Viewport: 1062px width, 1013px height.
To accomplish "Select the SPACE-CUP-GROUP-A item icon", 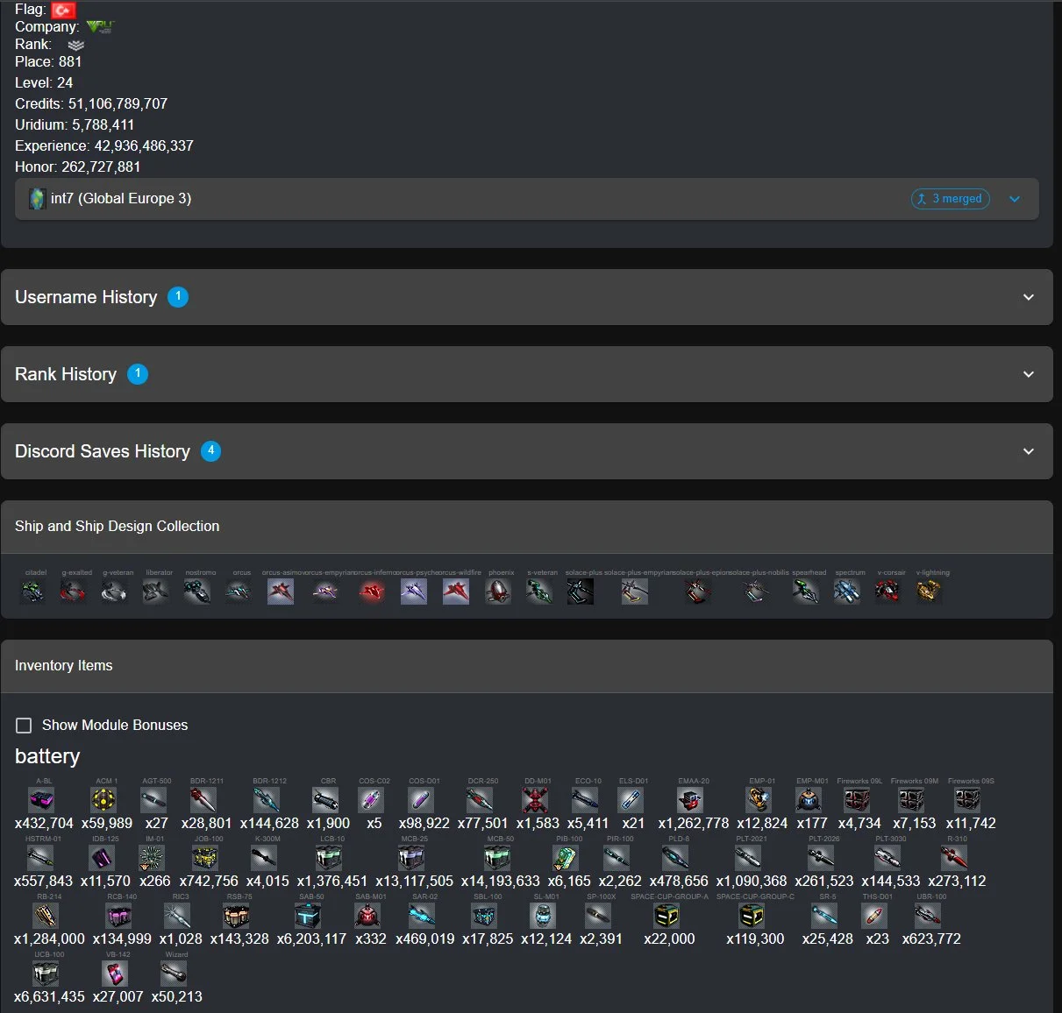I will (x=666, y=916).
